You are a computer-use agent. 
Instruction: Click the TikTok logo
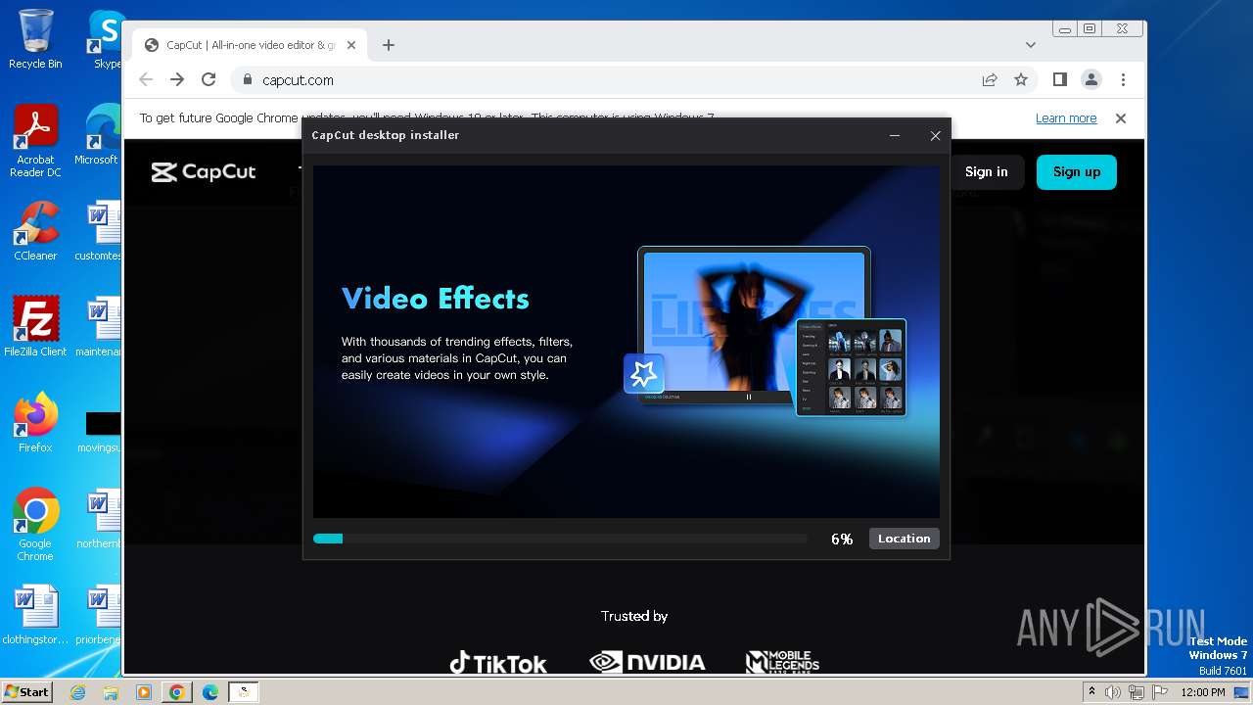[498, 663]
